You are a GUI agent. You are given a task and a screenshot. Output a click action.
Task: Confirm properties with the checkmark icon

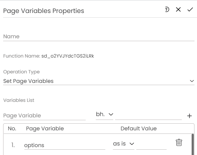click(190, 9)
